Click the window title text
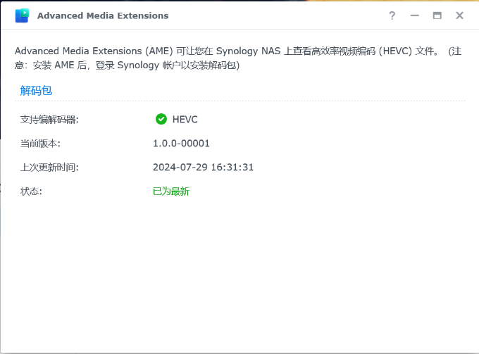 pyautogui.click(x=103, y=15)
